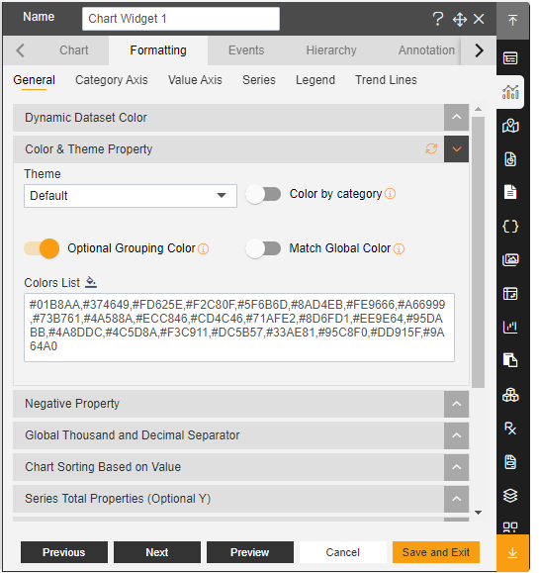The height and width of the screenshot is (573, 539).
Task: Turn off Optional Grouping Color toggle
Action: 42,248
